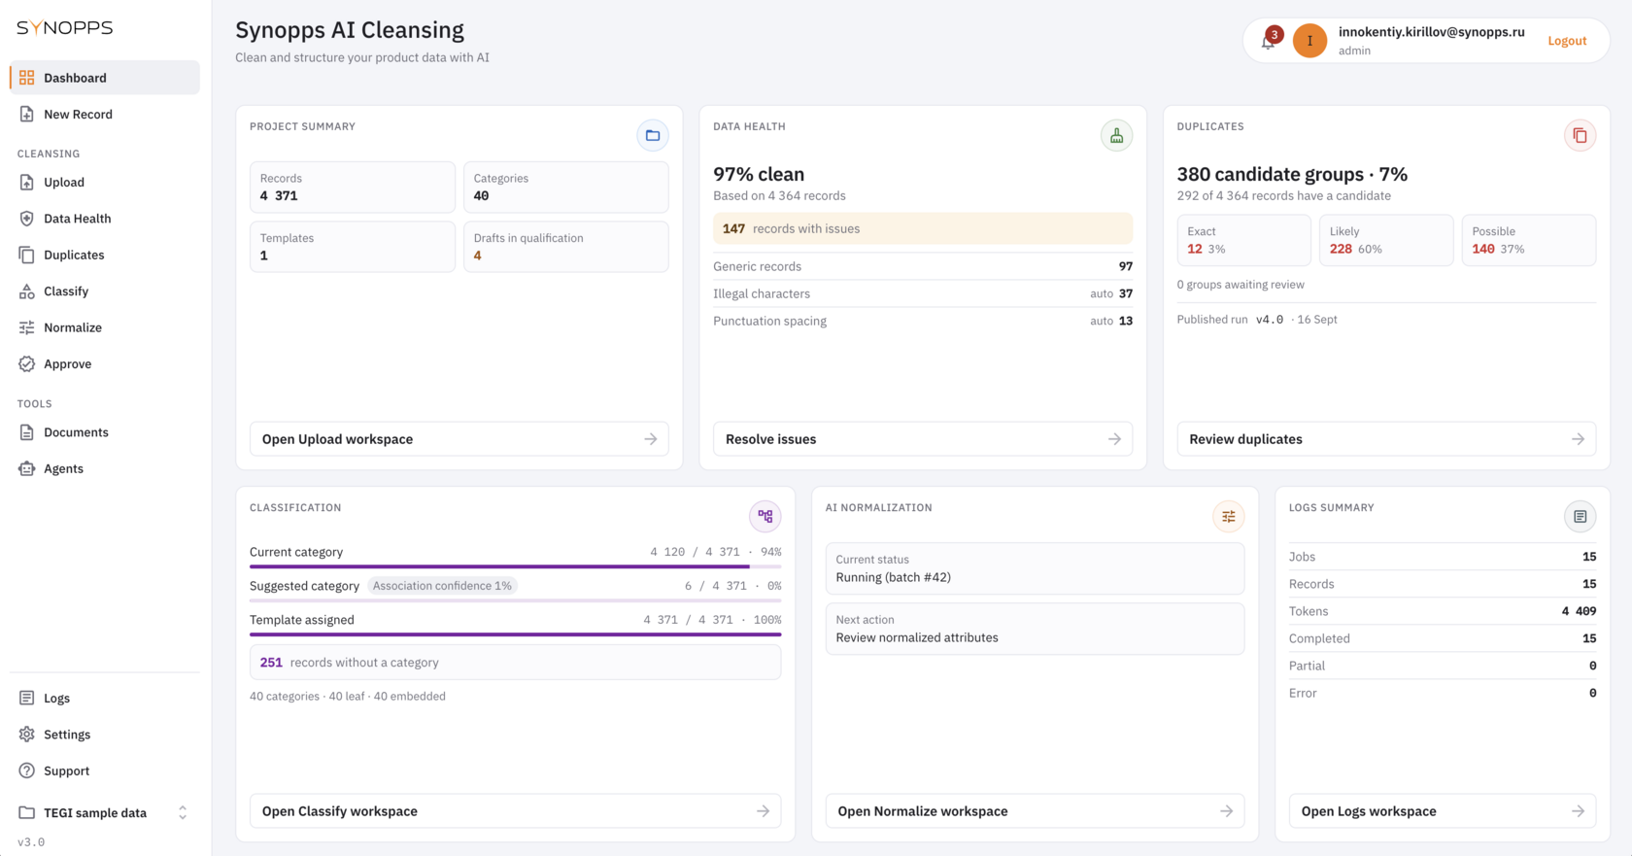Click Open Logs workspace button
This screenshot has height=856, width=1632.
(x=1443, y=811)
